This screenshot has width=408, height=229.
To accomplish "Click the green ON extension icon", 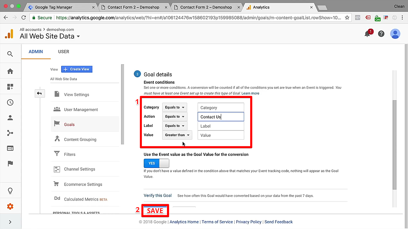I will coord(377,18).
